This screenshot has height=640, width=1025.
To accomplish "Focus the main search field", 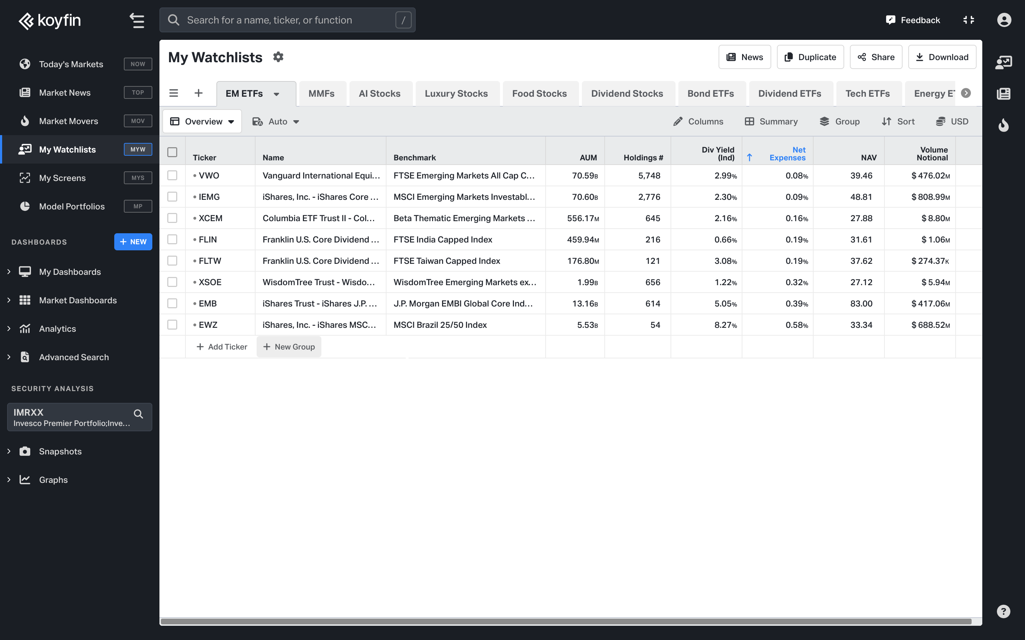I will pyautogui.click(x=287, y=20).
